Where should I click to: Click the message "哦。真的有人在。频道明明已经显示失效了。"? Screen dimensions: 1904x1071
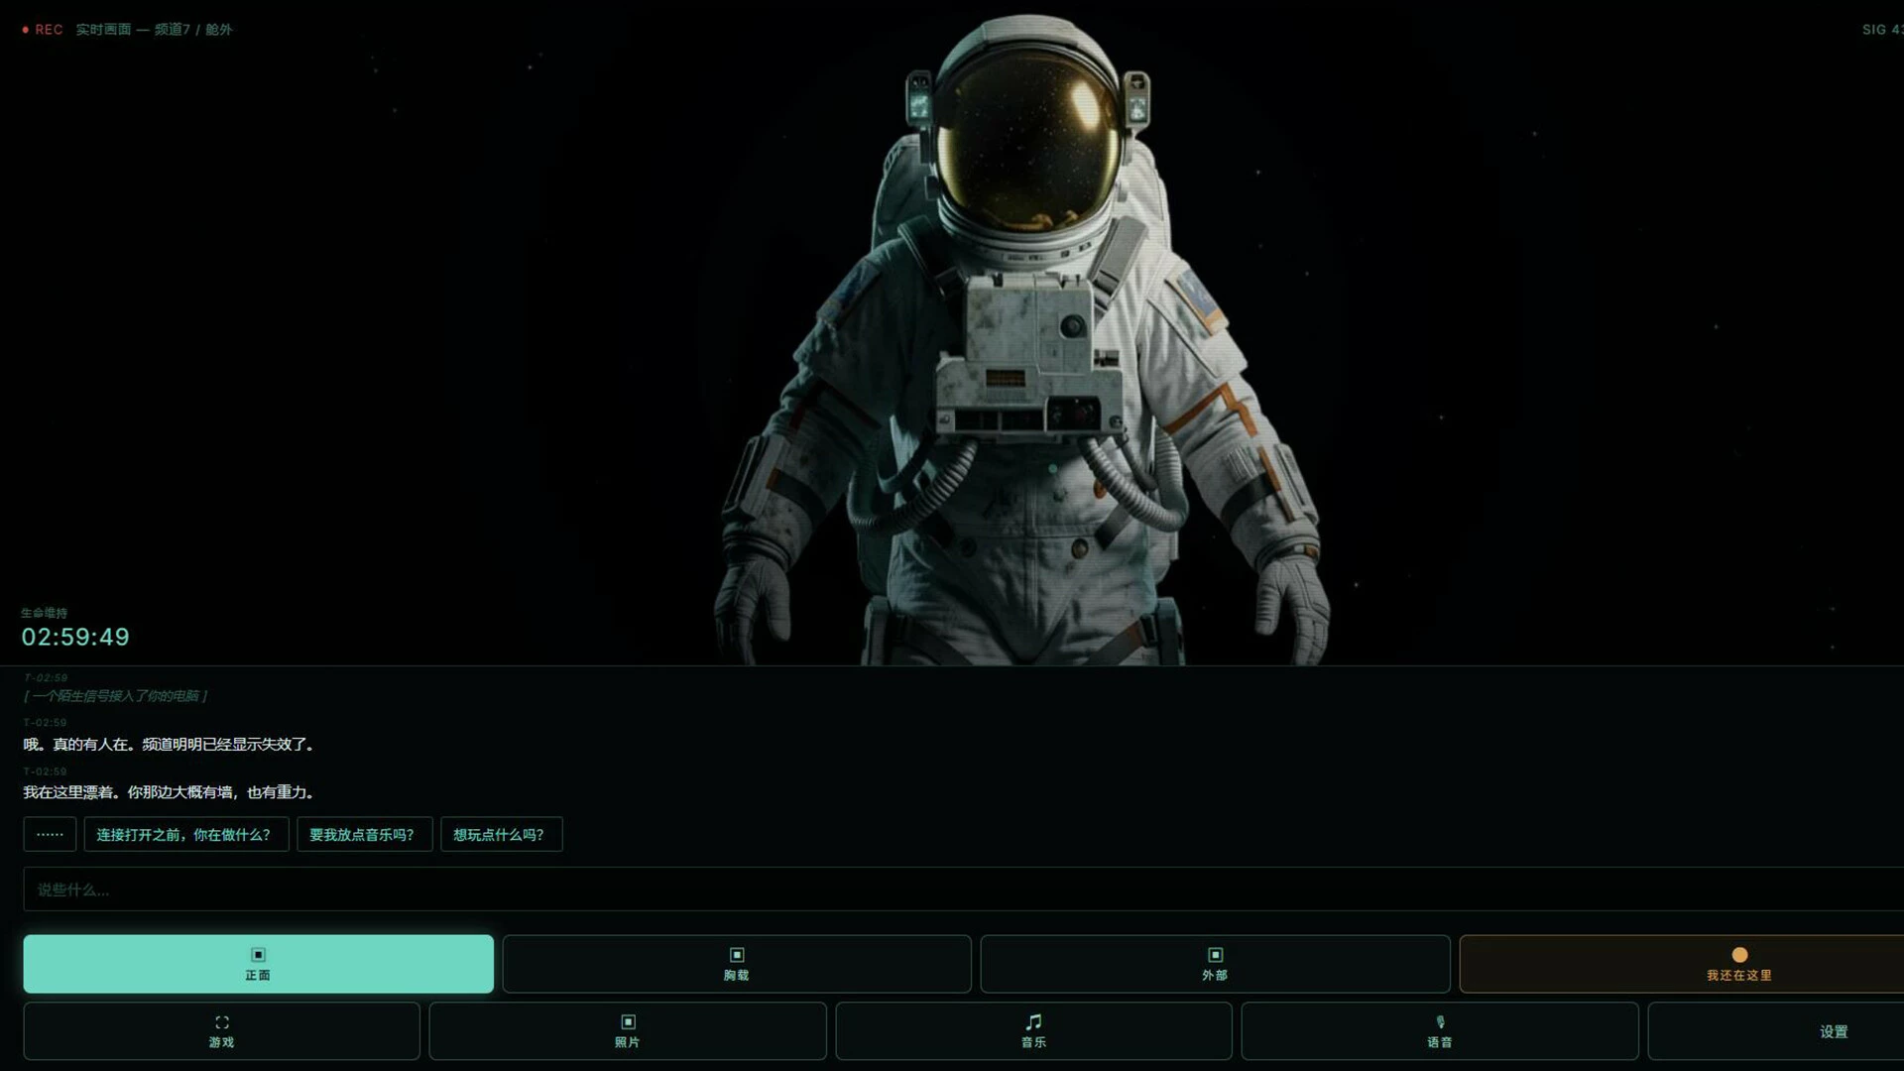[x=170, y=744]
